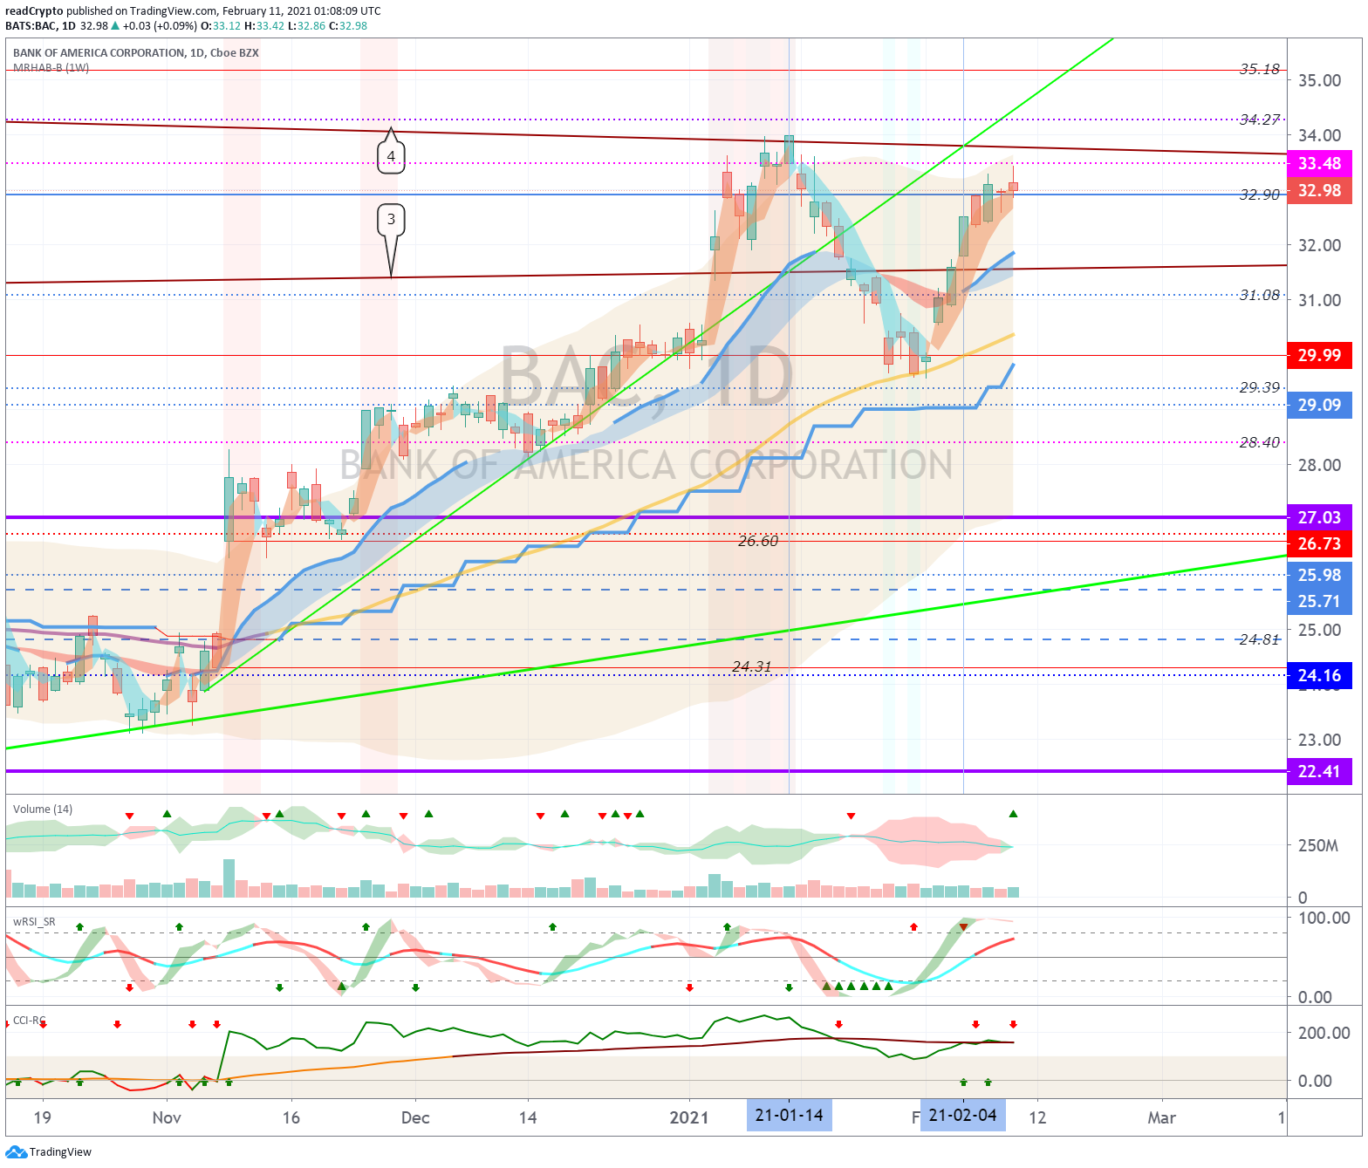Select the Nov label on time axis

click(167, 1117)
